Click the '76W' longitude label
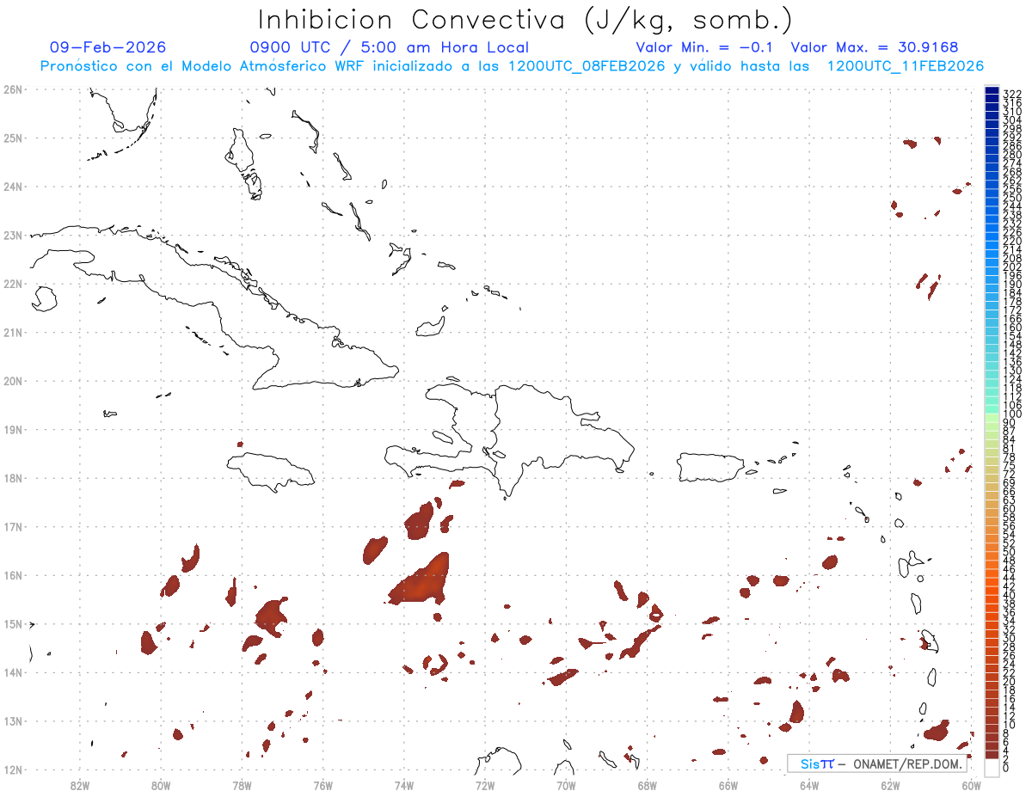Screen dimensions: 1032x797 point(322,784)
